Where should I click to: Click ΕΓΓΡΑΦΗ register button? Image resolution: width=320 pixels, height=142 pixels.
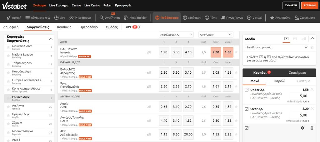(x=310, y=6)
